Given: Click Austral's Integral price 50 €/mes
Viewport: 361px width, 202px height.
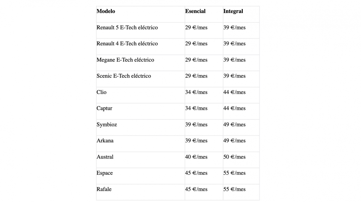Looking at the screenshot, I should 234,157.
